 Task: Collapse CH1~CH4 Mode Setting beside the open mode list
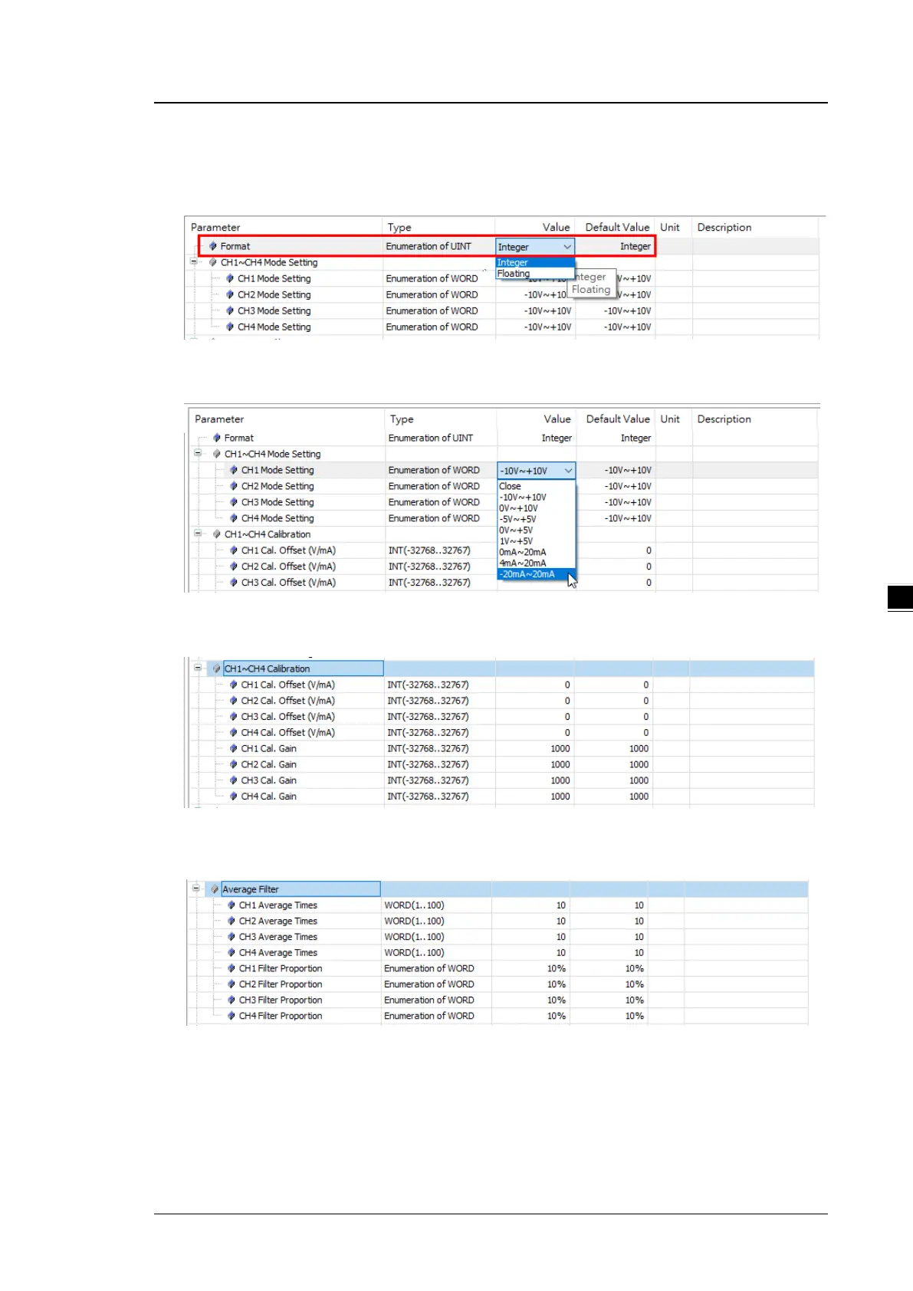click(198, 453)
